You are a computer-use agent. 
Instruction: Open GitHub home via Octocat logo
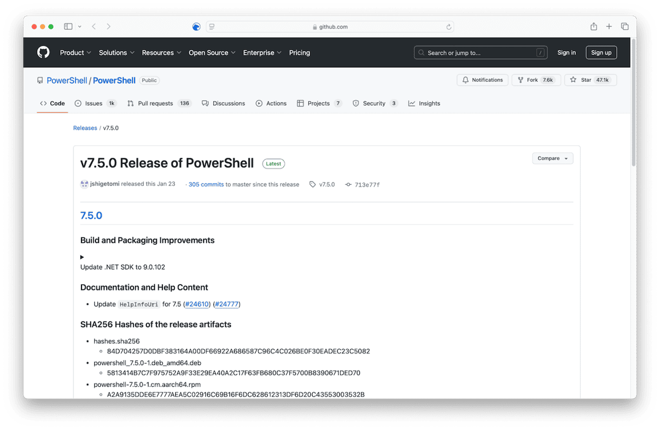43,53
